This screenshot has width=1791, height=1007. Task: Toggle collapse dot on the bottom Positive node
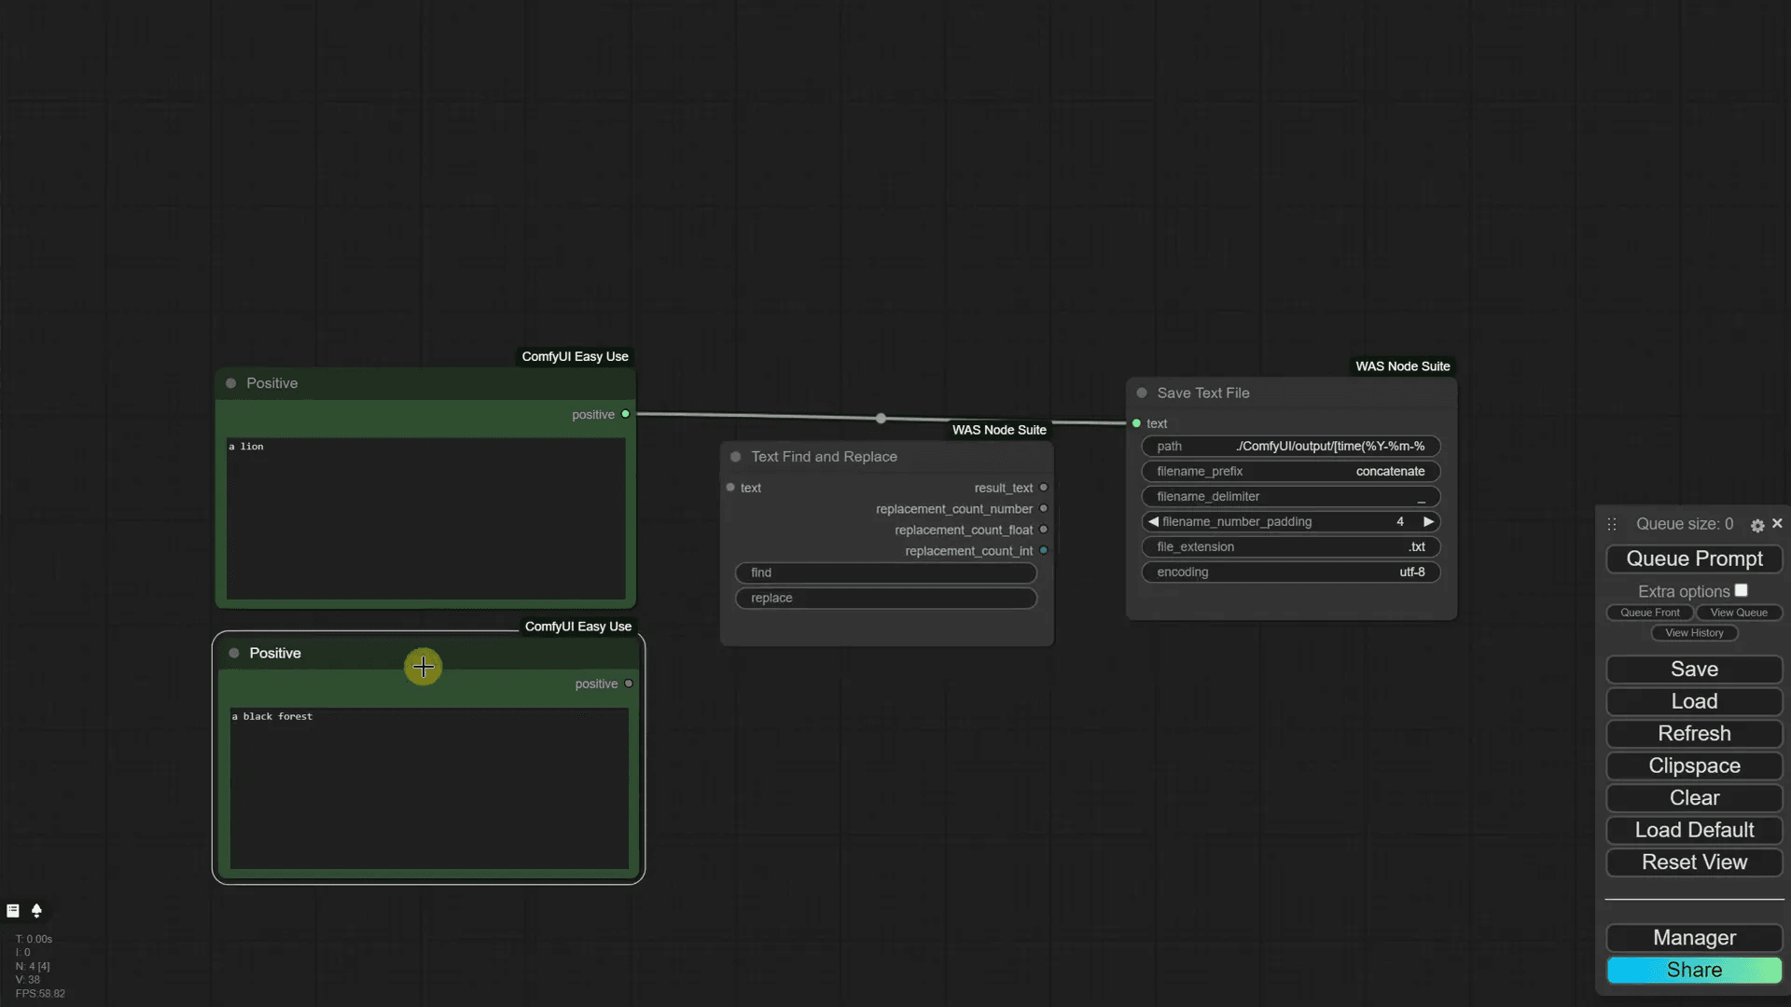[234, 653]
